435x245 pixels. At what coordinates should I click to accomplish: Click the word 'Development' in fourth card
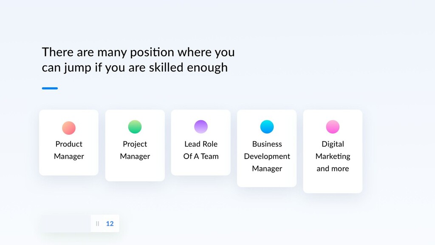click(x=267, y=157)
